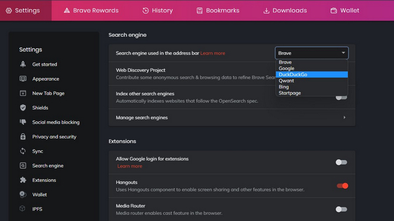Click the lock icon for Privacy and security
Image resolution: width=394 pixels, height=221 pixels.
pyautogui.click(x=23, y=136)
